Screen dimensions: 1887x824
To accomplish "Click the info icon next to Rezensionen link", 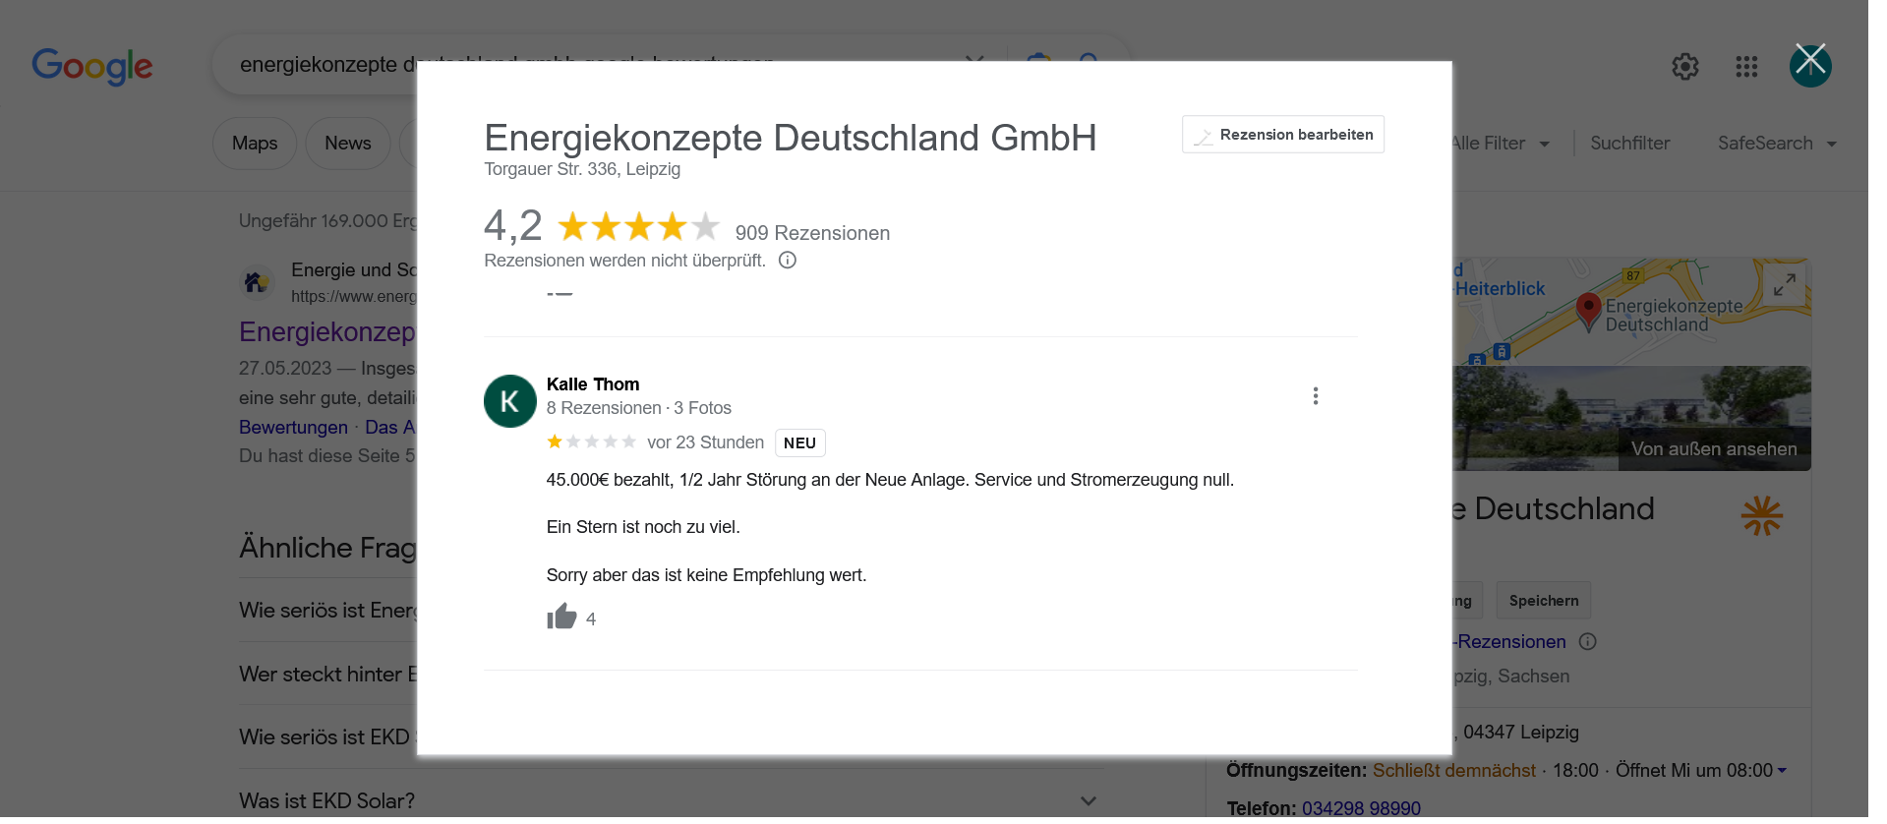I will click(1587, 642).
